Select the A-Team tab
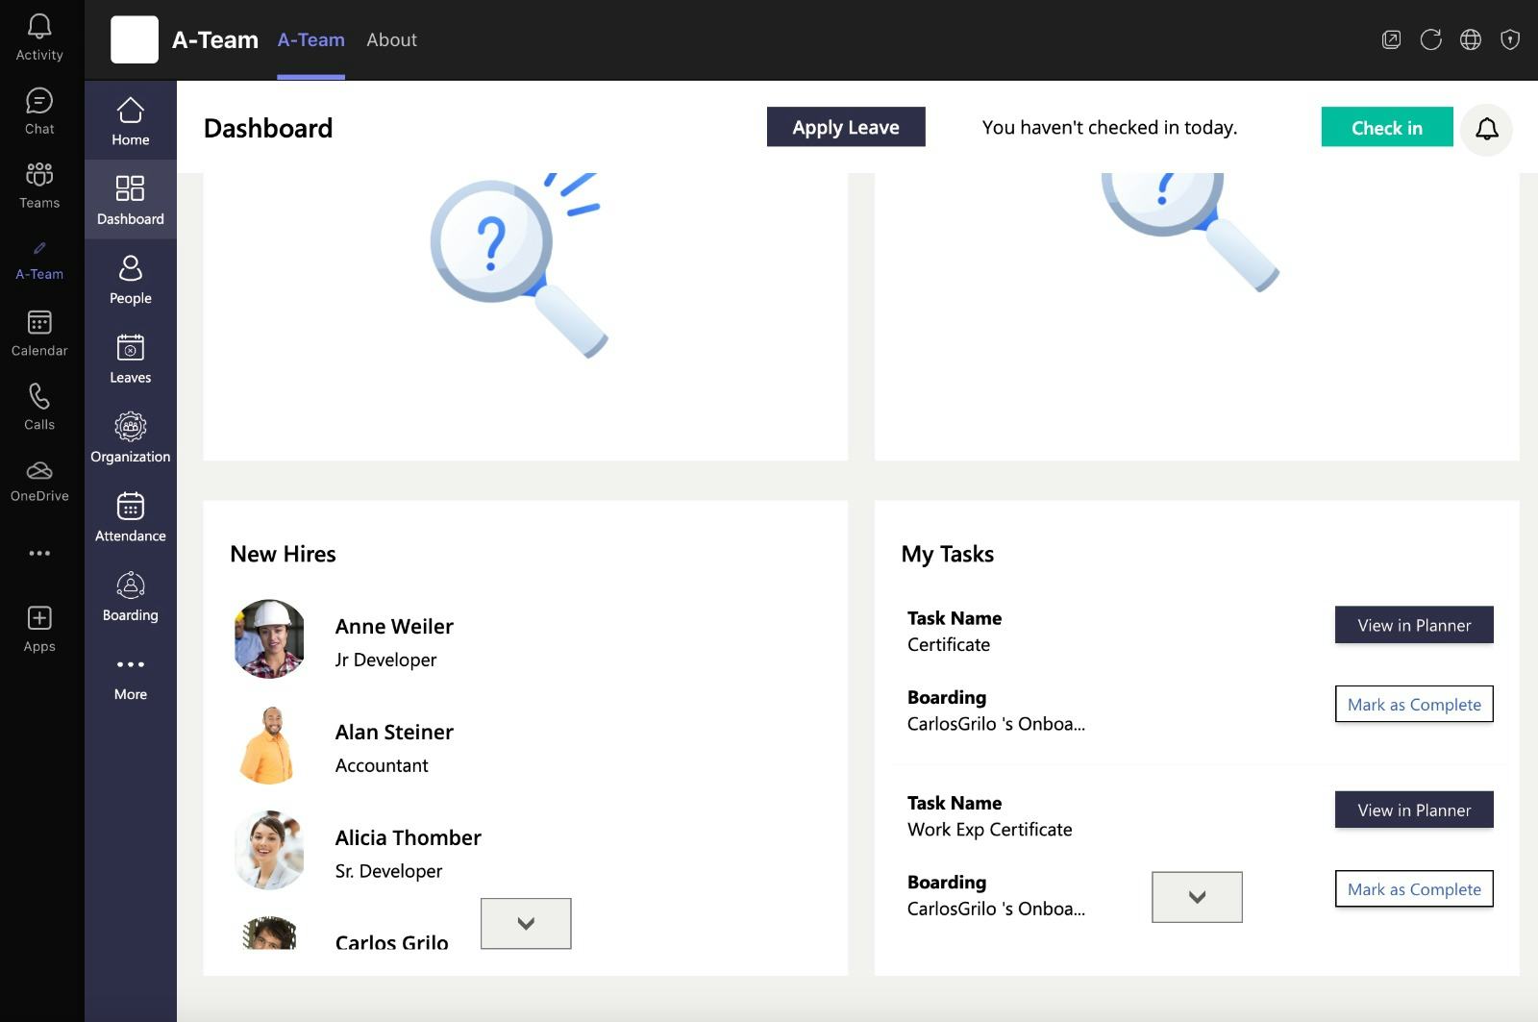 (310, 39)
